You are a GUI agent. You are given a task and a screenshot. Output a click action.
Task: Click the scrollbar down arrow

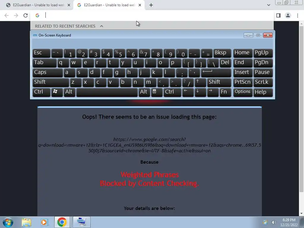tap(301, 213)
